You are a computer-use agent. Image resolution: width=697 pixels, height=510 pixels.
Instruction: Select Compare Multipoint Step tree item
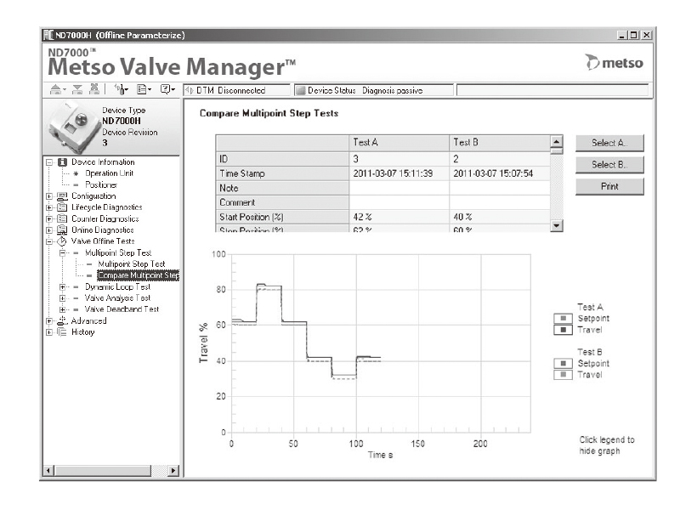point(139,275)
